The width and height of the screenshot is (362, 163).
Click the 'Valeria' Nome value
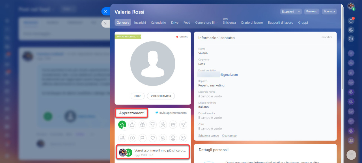[203, 53]
